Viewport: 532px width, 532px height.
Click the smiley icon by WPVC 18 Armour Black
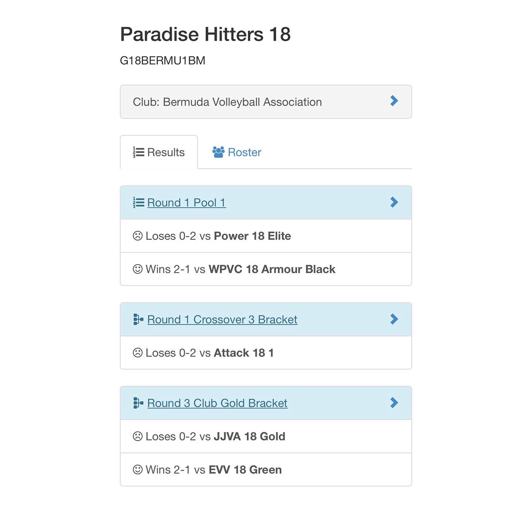137,269
